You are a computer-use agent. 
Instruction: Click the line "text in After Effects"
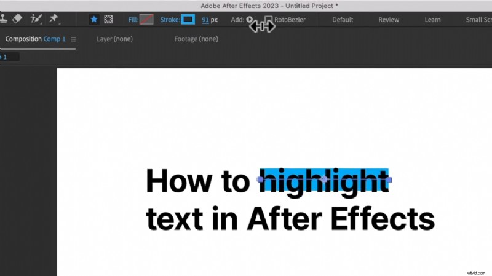click(290, 219)
